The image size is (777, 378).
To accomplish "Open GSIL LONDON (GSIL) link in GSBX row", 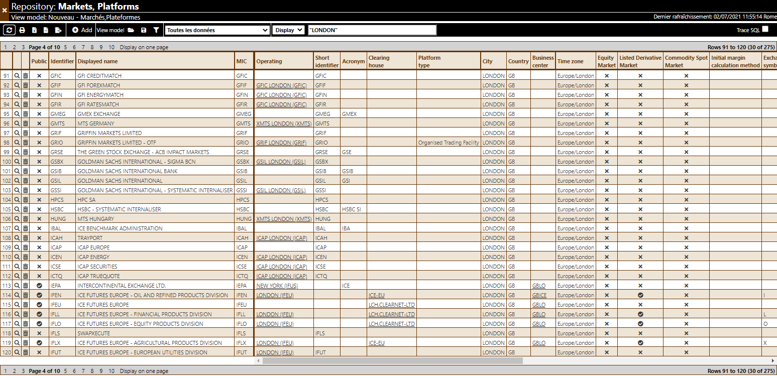I will pos(281,162).
